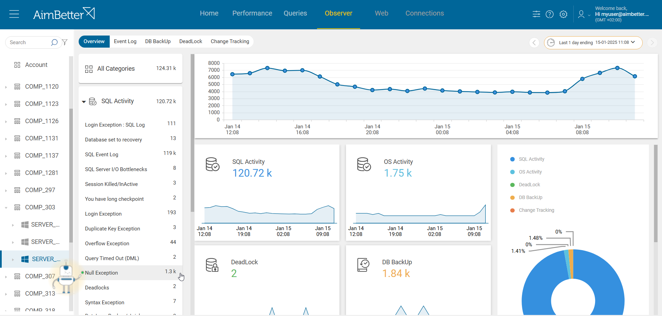This screenshot has width=662, height=316.
Task: Open the filter sliders settings icon
Action: [x=536, y=14]
